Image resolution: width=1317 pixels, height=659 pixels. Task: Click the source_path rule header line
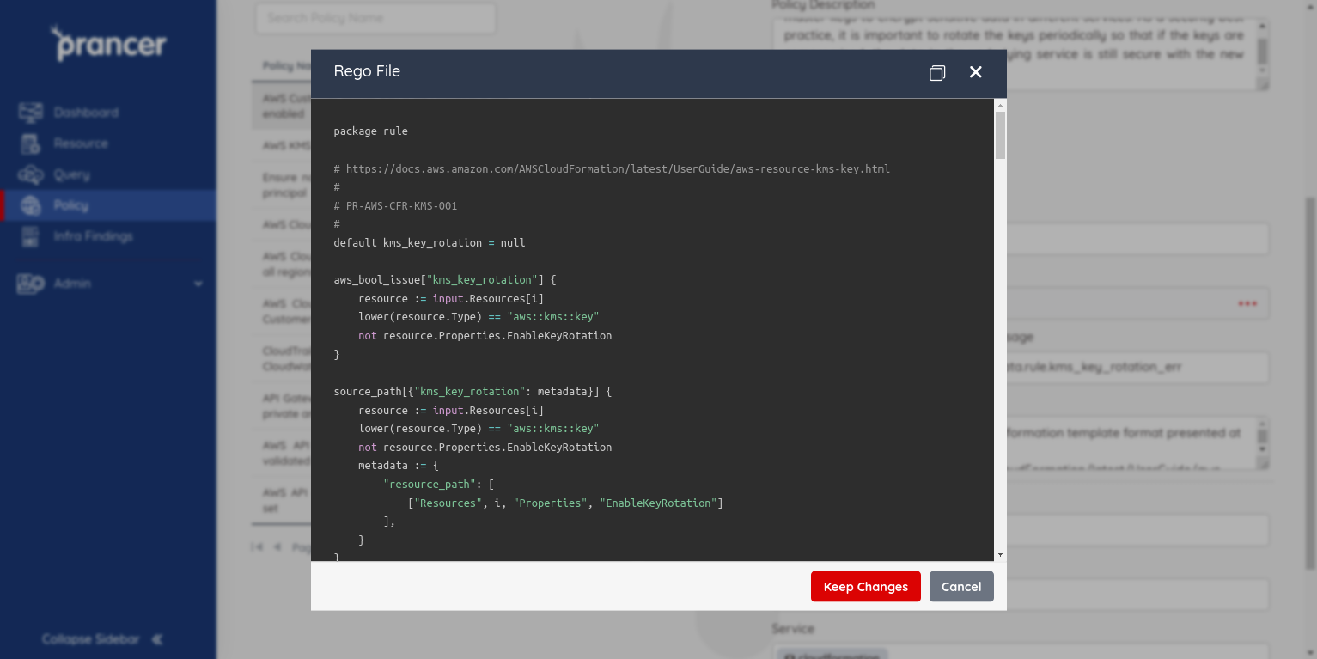[x=473, y=392]
